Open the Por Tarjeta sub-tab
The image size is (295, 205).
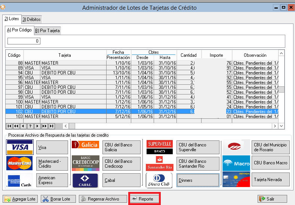coord(47,31)
